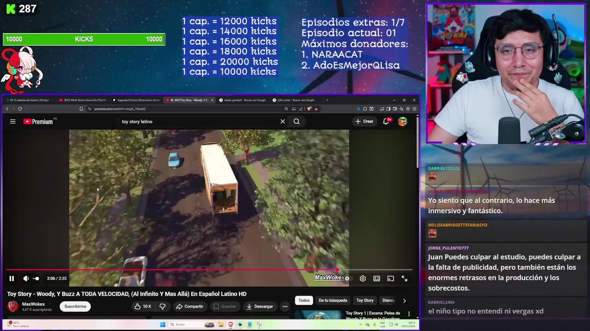590x331 pixels.
Task: Click the Suscribirme button
Action: [75, 307]
